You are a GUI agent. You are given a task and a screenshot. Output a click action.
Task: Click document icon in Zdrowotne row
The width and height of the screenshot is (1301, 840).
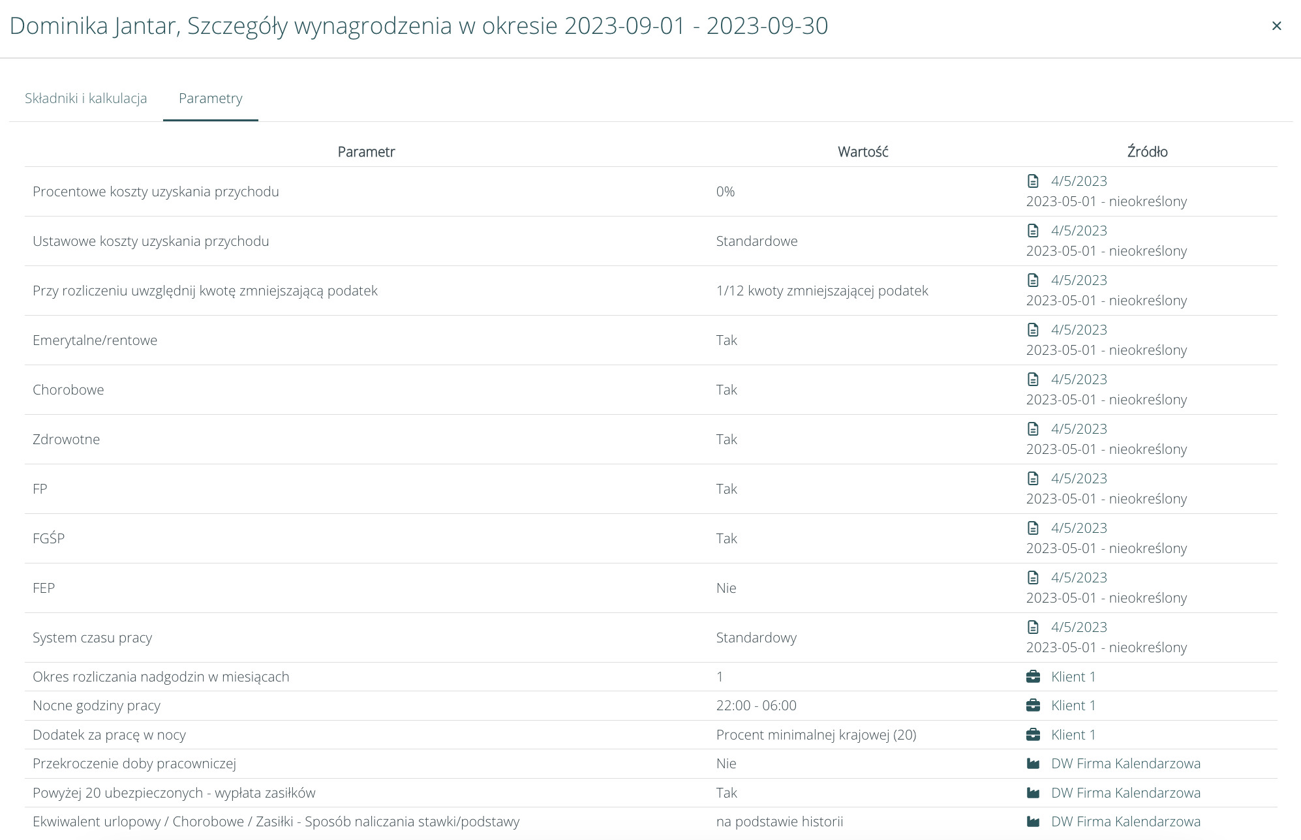(x=1033, y=429)
